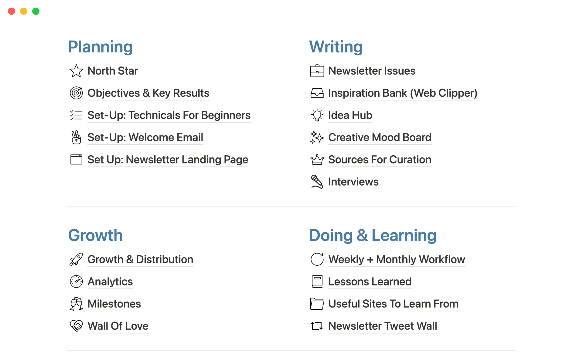The height and width of the screenshot is (364, 583).
Task: Click the green maximize window button
Action: click(36, 11)
